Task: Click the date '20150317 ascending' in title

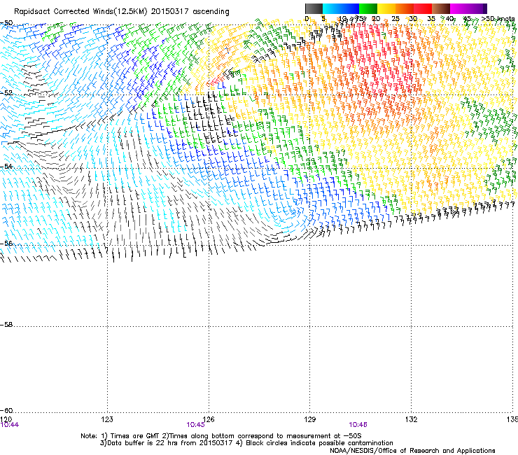Action: pyautogui.click(x=190, y=12)
